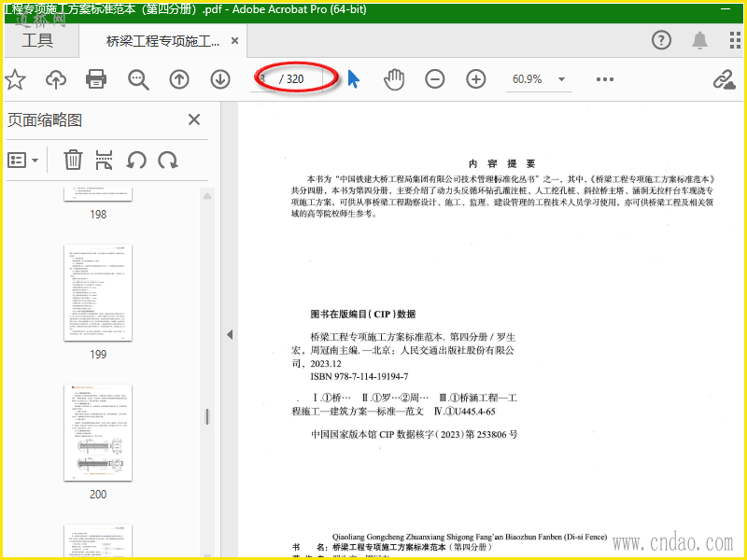The height and width of the screenshot is (560, 747).
Task: Go to previous page with up arrow
Action: 179,79
